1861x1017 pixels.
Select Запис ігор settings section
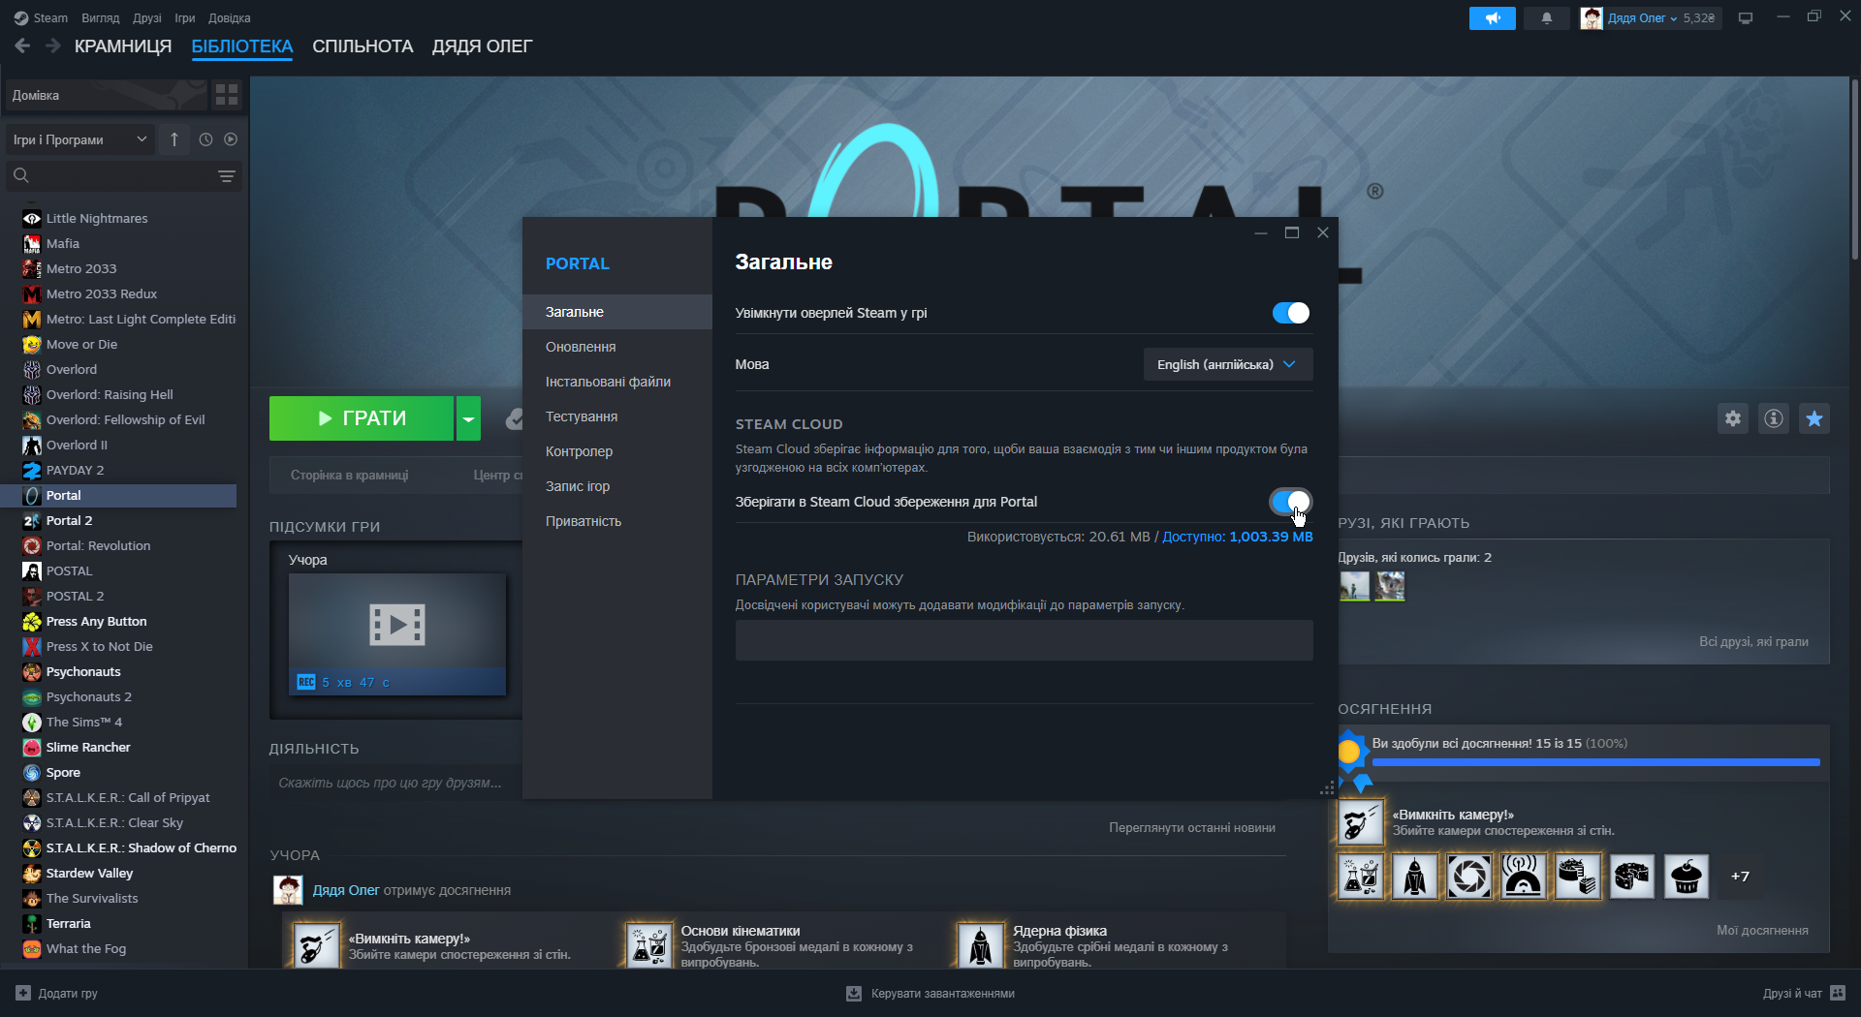617,486
